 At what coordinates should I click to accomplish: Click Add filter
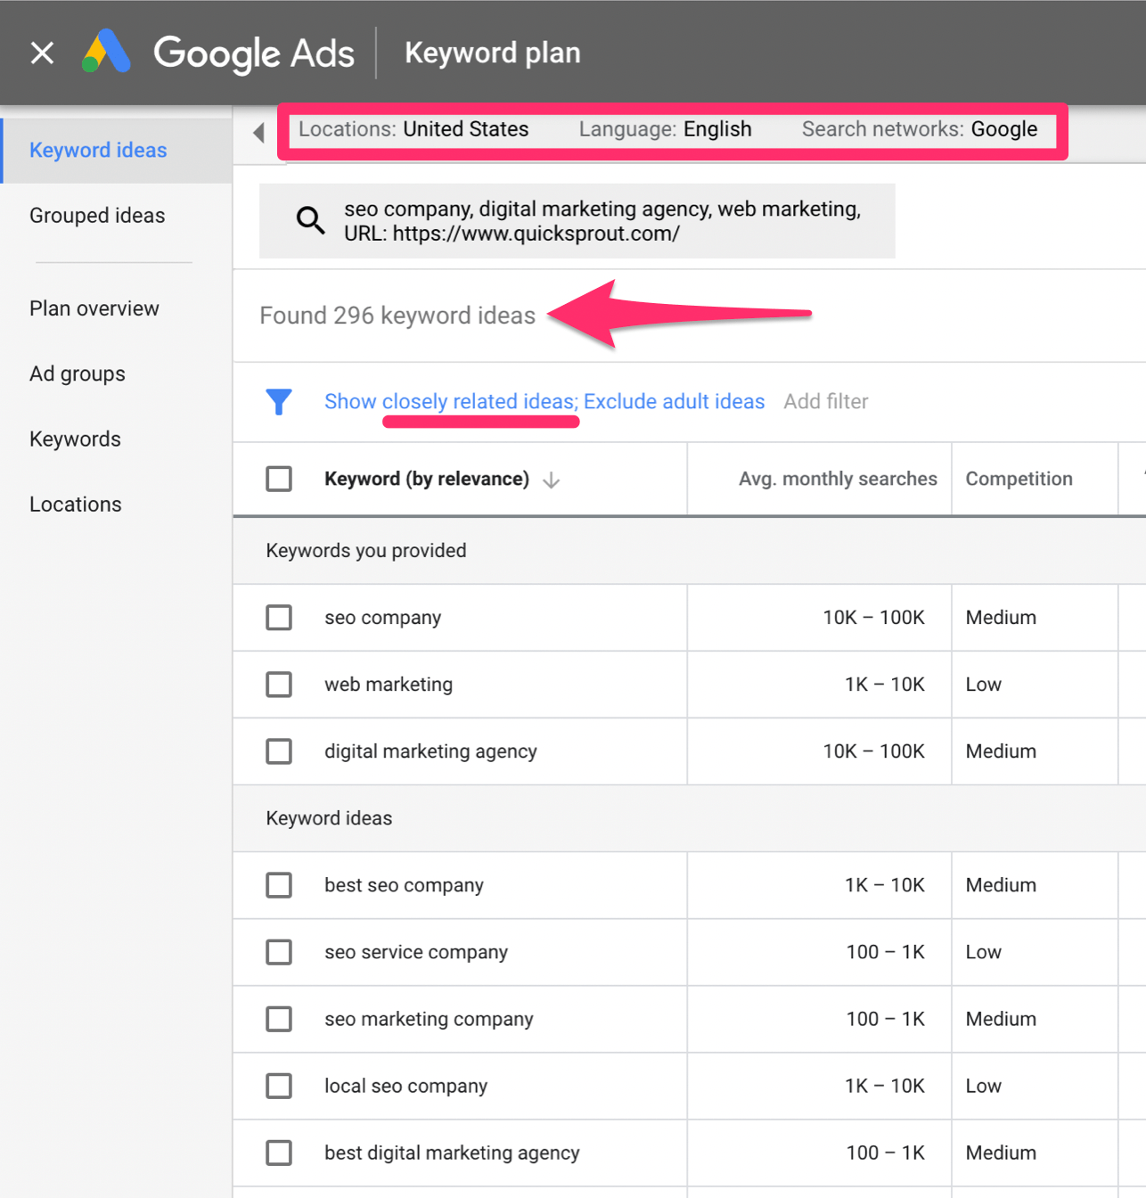pos(826,401)
